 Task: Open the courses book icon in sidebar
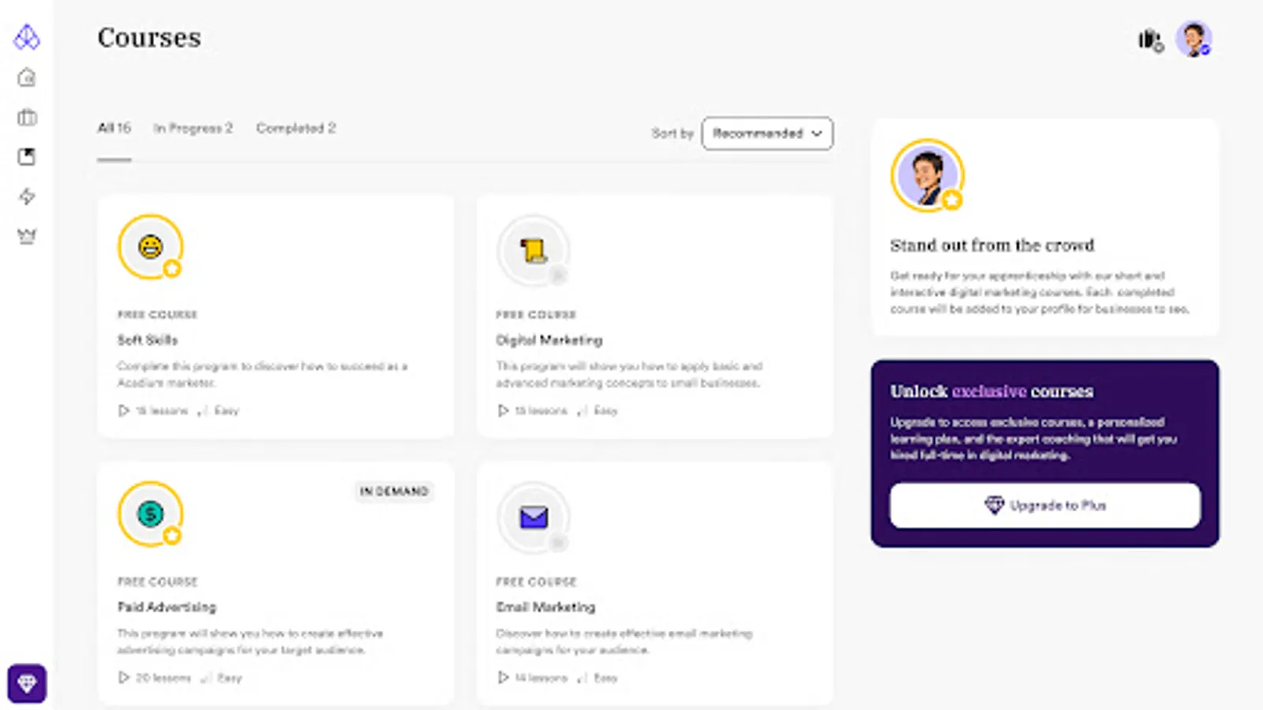27,156
